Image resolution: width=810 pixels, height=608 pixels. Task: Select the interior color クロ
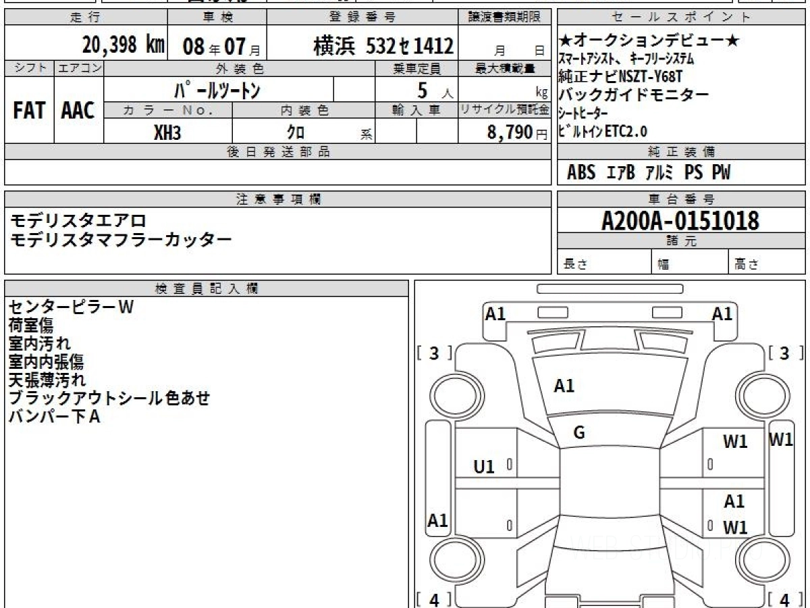click(x=296, y=133)
